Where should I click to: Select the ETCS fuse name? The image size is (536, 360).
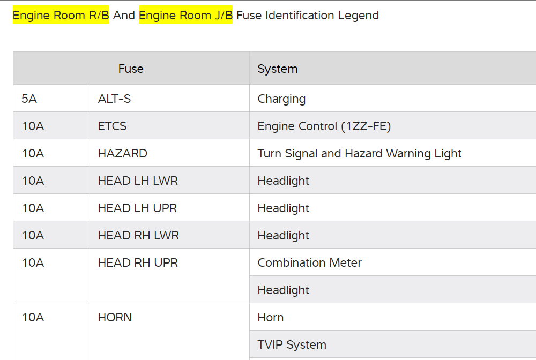click(112, 126)
